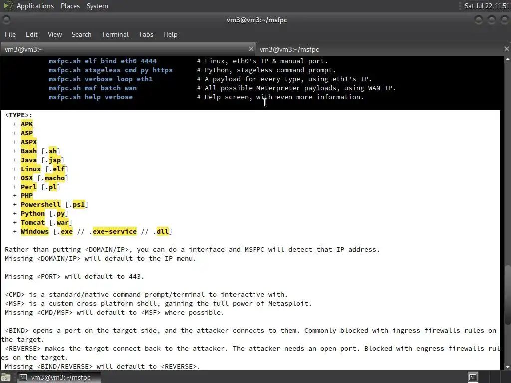Click 'Missing <PORT> will default to 443.' line
Viewport: 511px width, 383px height.
point(74,276)
